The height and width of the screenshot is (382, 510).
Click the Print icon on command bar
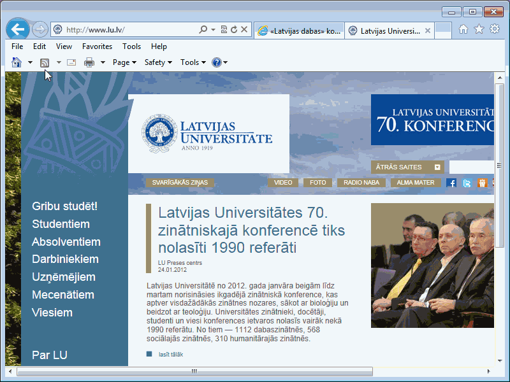pyautogui.click(x=89, y=62)
